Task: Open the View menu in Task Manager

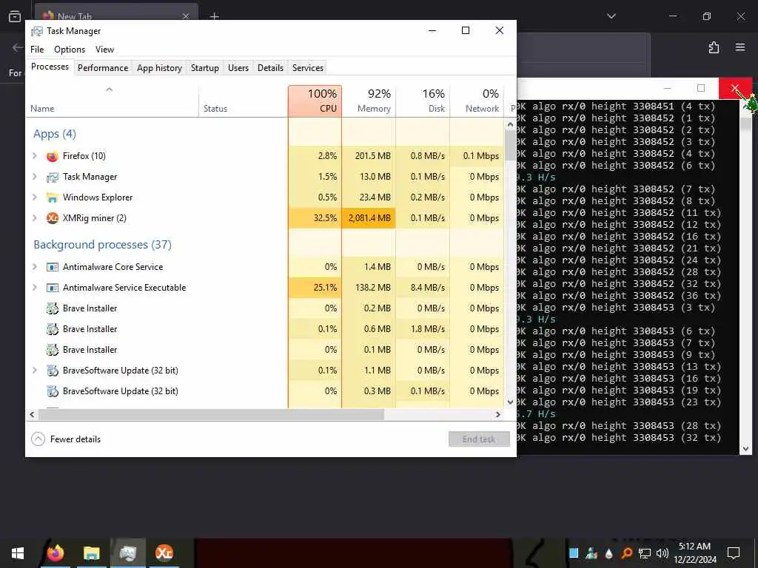Action: click(104, 50)
